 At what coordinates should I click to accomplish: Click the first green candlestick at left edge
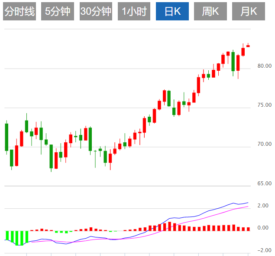[x=6, y=138]
